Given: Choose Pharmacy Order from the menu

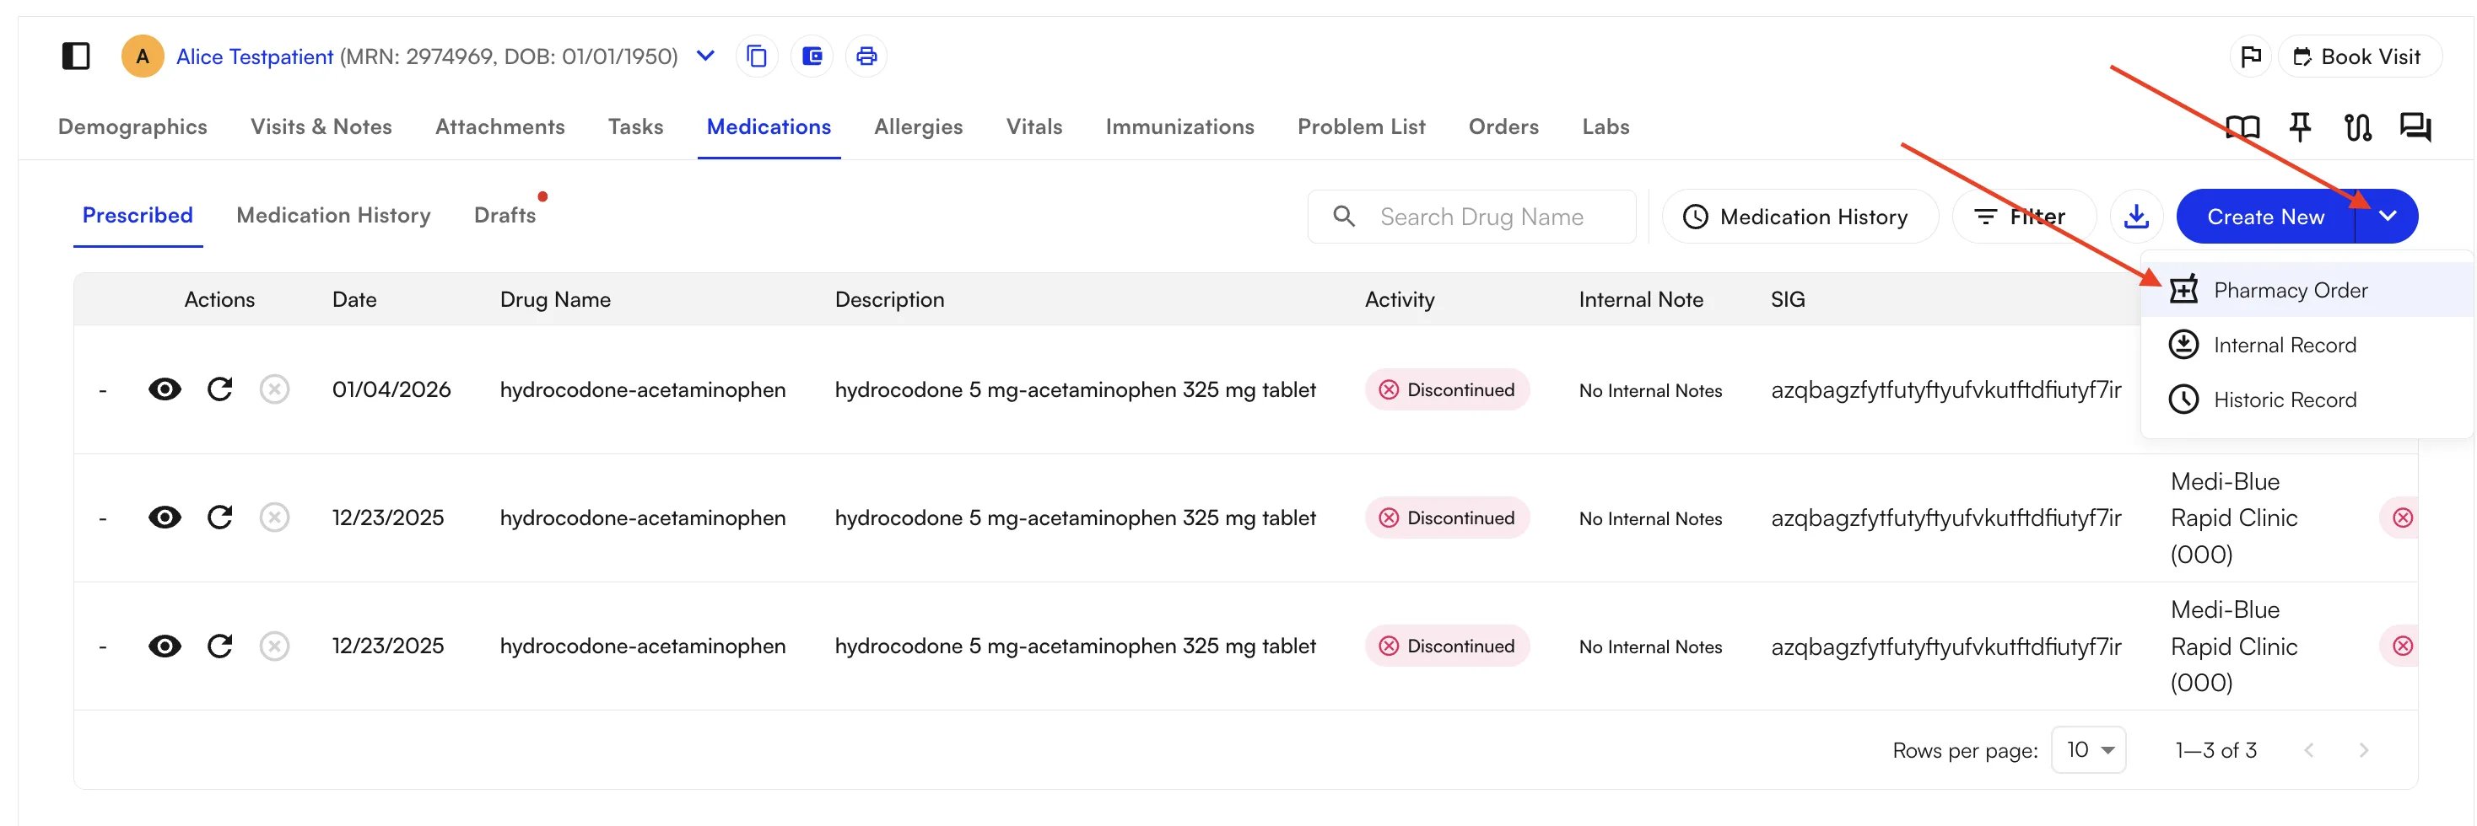Looking at the screenshot, I should pyautogui.click(x=2307, y=290).
